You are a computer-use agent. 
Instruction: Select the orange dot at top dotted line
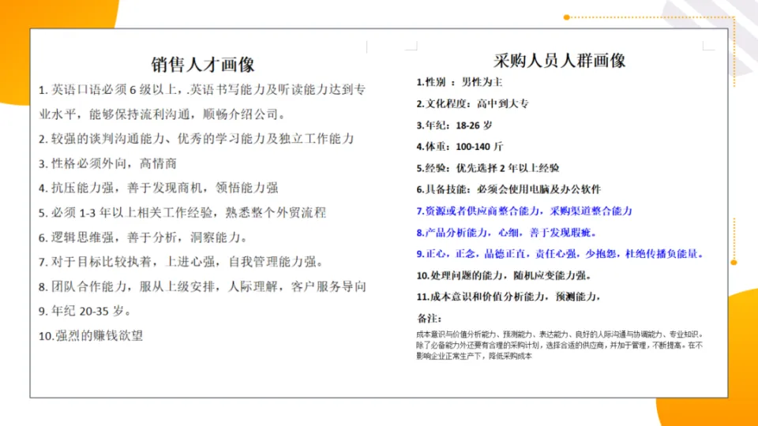[x=566, y=17]
